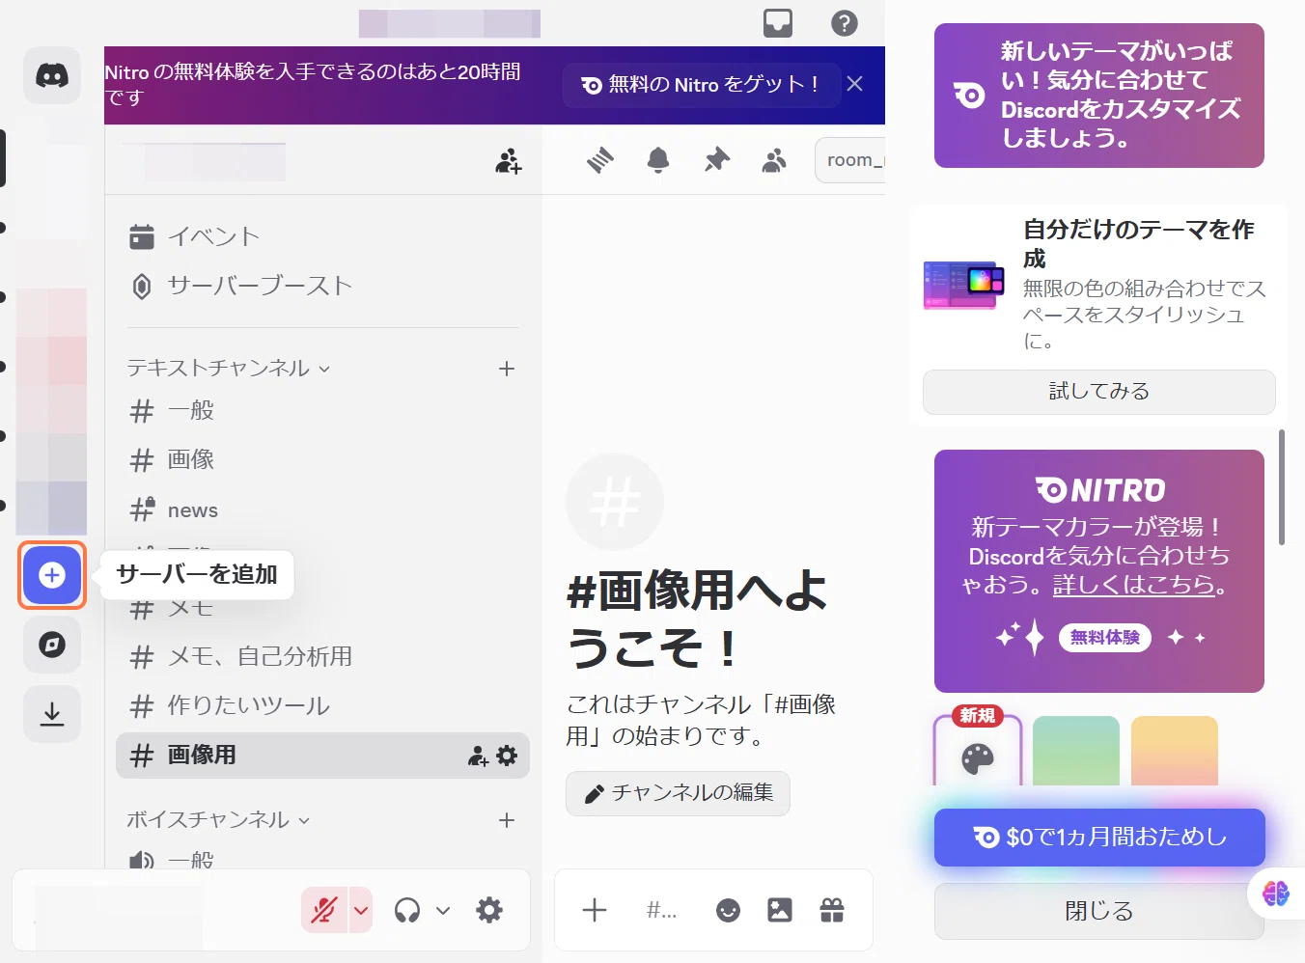Show pinned messages pin icon
The image size is (1305, 963).
click(x=716, y=160)
